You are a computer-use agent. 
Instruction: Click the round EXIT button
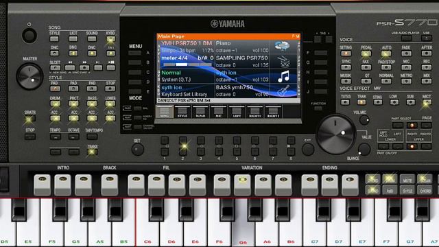coord(308,150)
